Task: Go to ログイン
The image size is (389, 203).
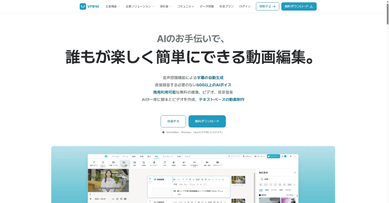Action: click(245, 7)
